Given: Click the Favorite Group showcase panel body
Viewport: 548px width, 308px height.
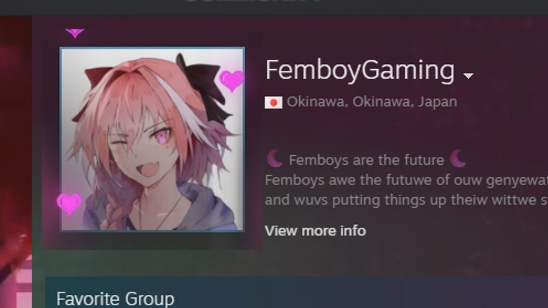Looking at the screenshot, I should point(296,293).
